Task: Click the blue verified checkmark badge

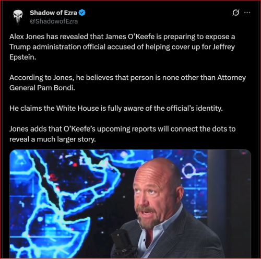Action: (82, 13)
